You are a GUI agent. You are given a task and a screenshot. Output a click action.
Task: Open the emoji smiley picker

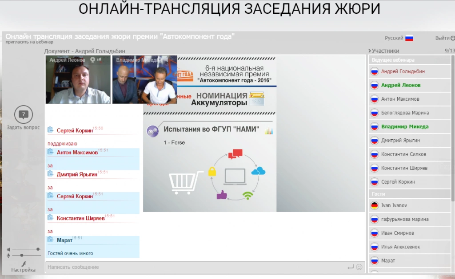click(x=359, y=267)
